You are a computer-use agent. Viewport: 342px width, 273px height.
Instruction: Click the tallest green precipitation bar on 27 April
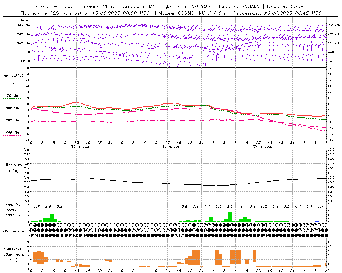pos(230,217)
